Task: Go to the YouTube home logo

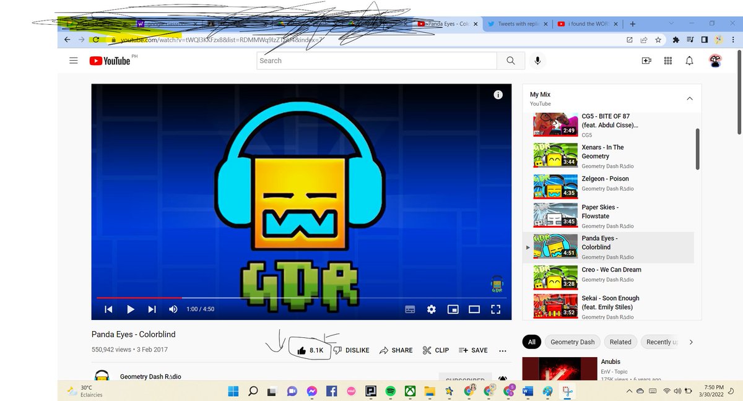Action: point(110,61)
